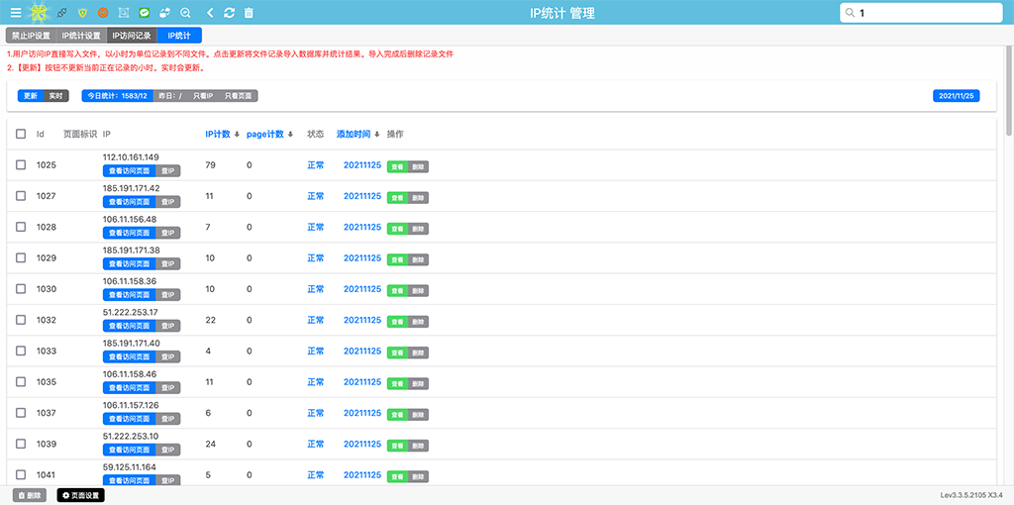This screenshot has height=505, width=1014.
Task: Check the checkbox for row Id 1025
Action: tap(21, 165)
